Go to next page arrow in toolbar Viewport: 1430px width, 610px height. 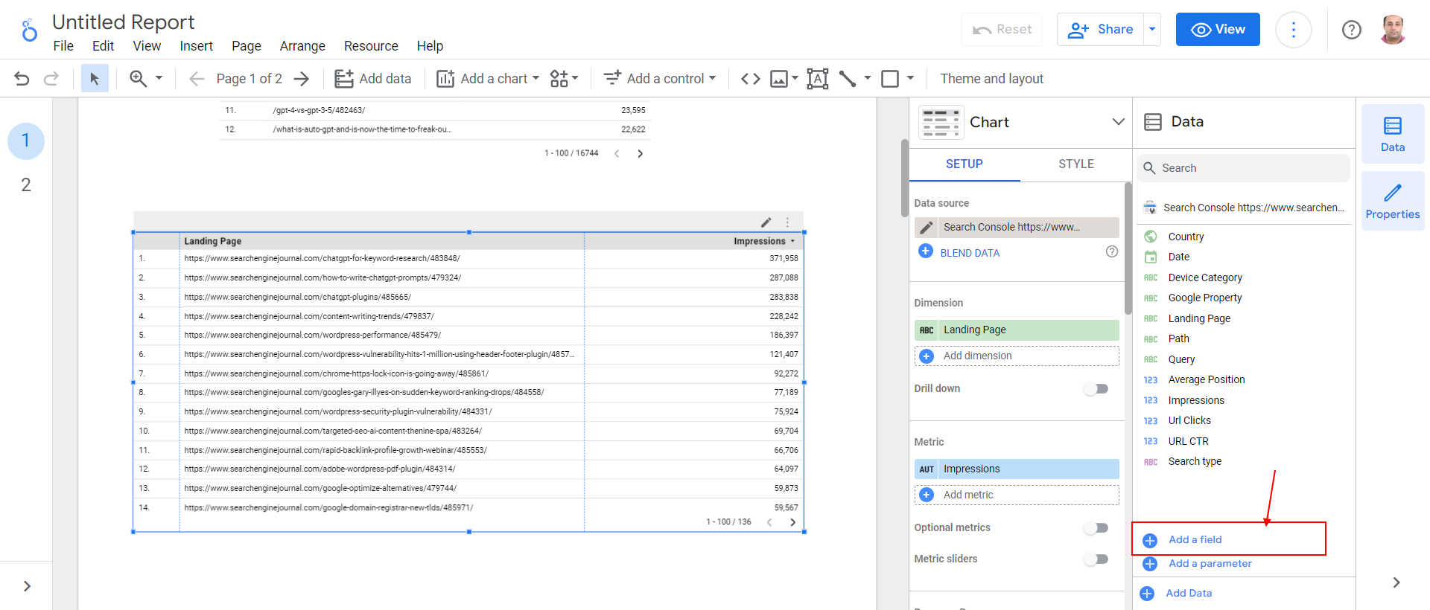pos(302,78)
